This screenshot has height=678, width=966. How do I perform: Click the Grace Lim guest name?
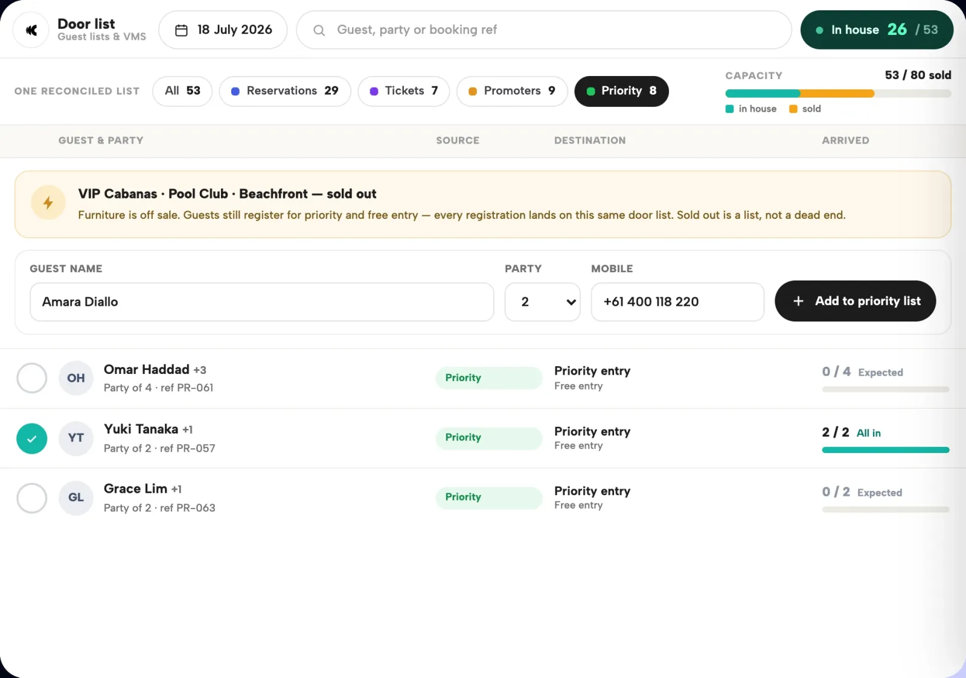coord(135,489)
